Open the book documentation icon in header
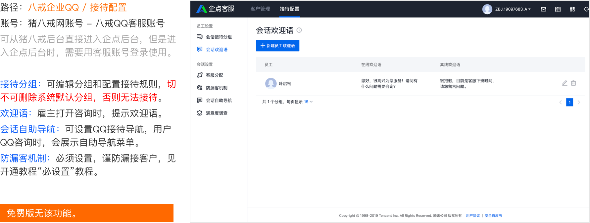This screenshot has width=590, height=223. point(558,9)
